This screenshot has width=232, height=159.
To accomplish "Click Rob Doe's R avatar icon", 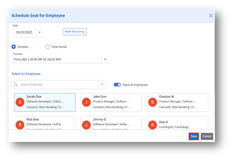I will coord(20,125).
